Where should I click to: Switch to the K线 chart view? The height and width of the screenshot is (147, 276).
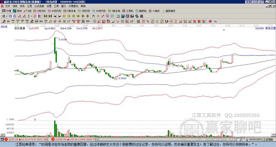27,11
